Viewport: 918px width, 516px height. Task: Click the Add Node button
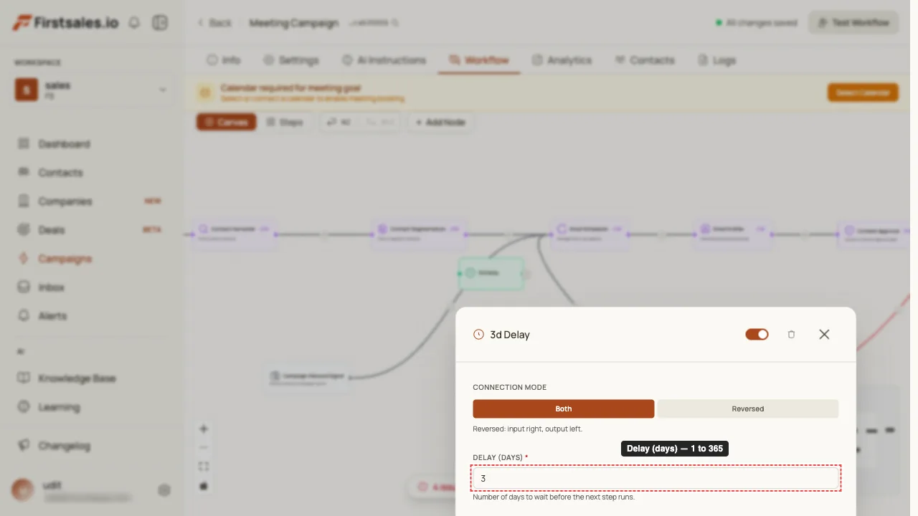point(441,123)
